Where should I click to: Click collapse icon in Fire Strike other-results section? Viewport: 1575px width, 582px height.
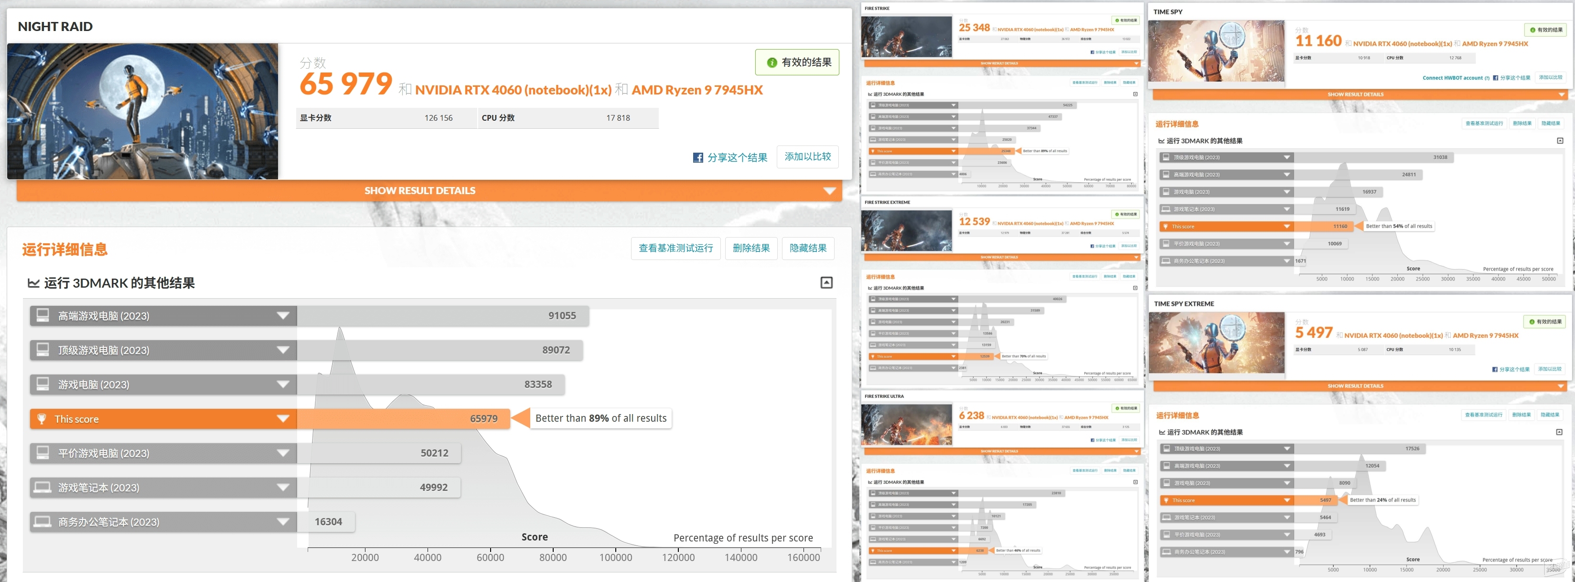tap(1136, 94)
